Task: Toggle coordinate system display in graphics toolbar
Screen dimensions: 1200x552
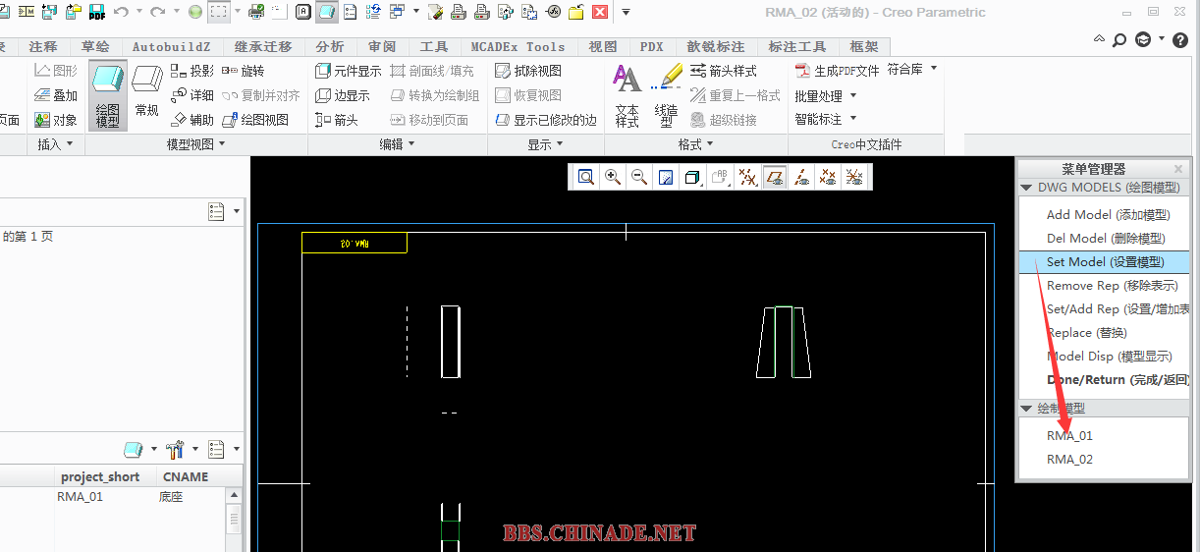Action: click(854, 177)
